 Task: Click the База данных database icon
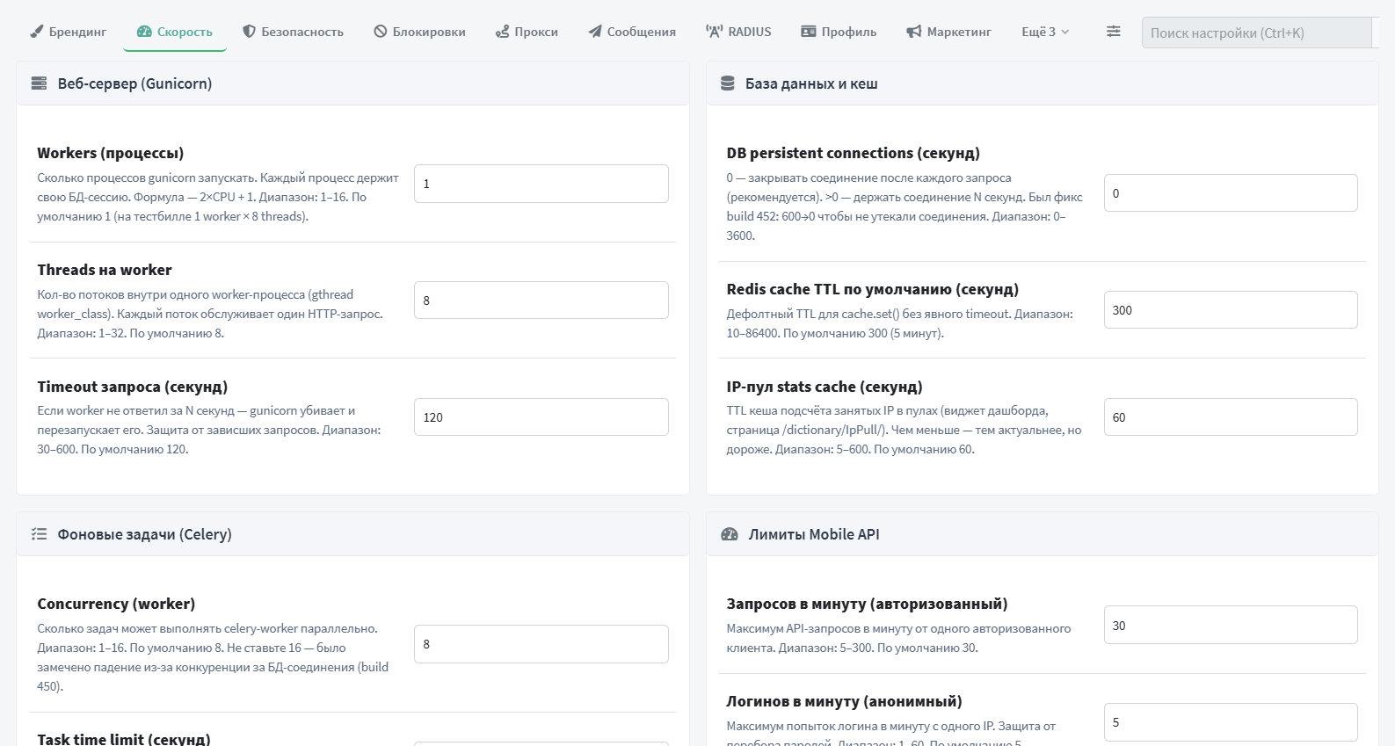pos(728,83)
